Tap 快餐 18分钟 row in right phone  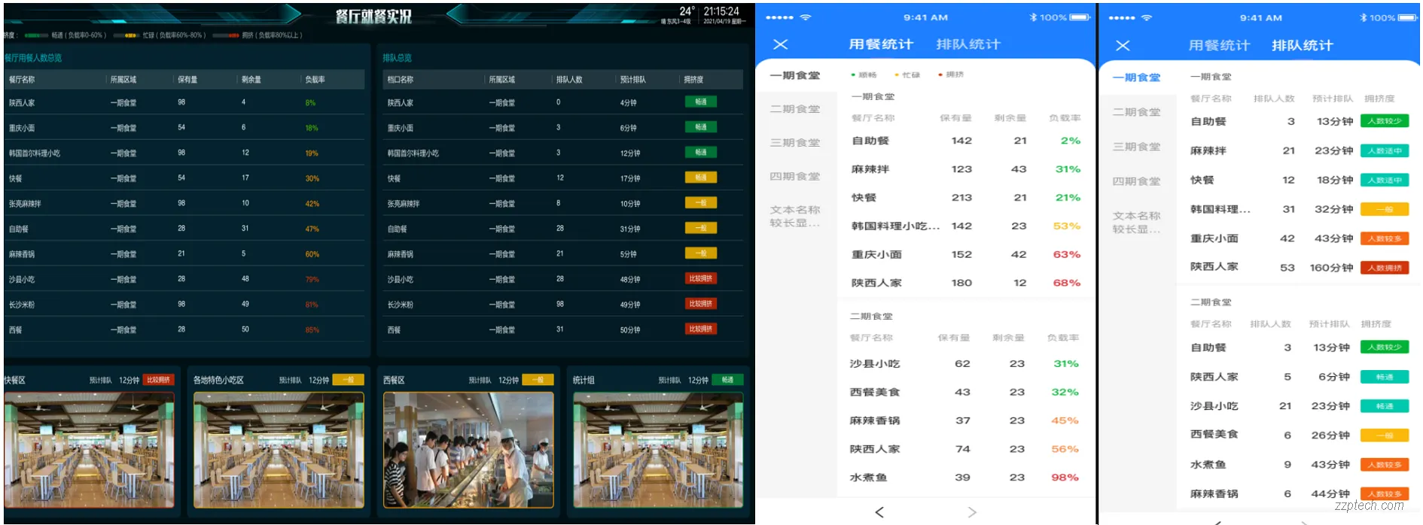click(x=1299, y=180)
